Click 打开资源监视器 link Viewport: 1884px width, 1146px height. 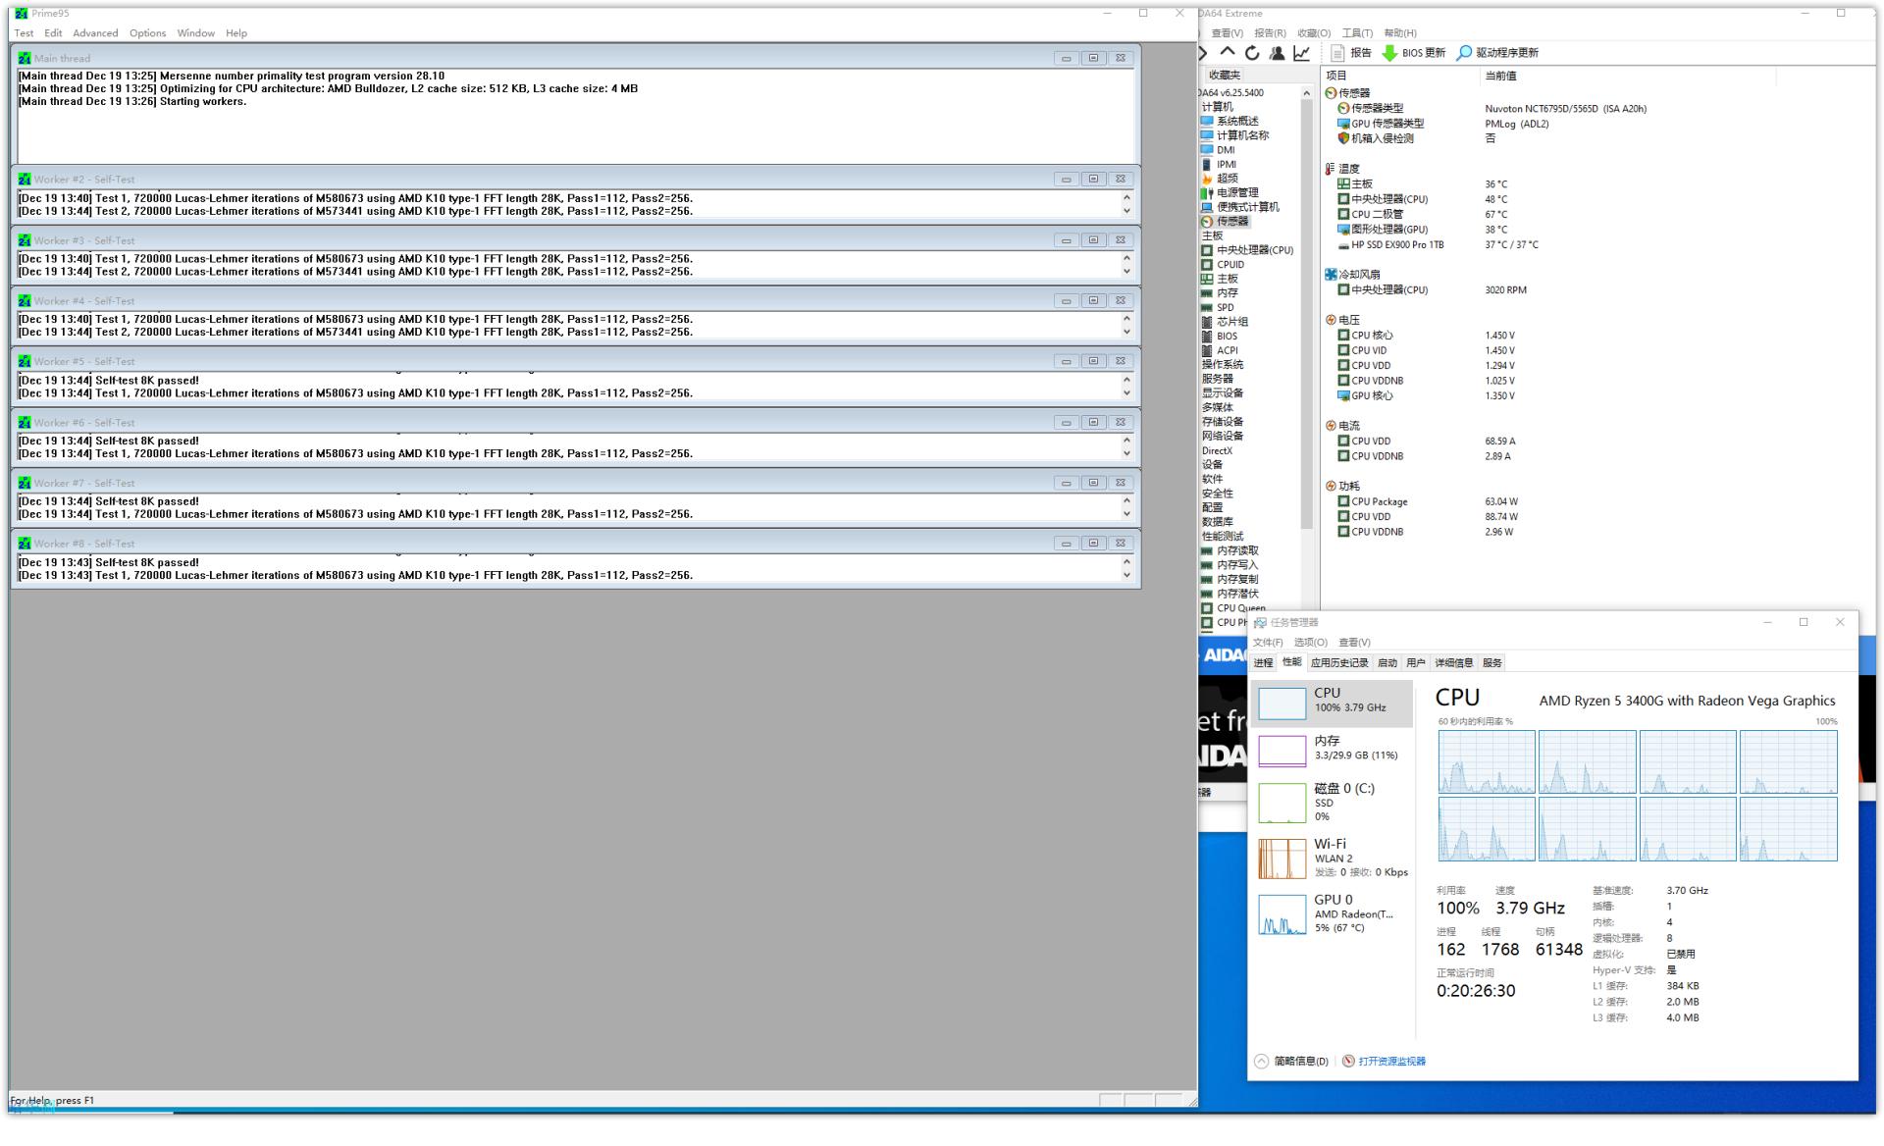[x=1391, y=1062]
